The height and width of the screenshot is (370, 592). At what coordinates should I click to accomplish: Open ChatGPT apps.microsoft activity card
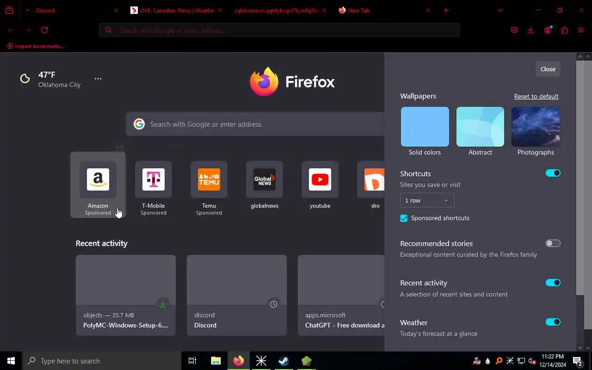coord(341,295)
